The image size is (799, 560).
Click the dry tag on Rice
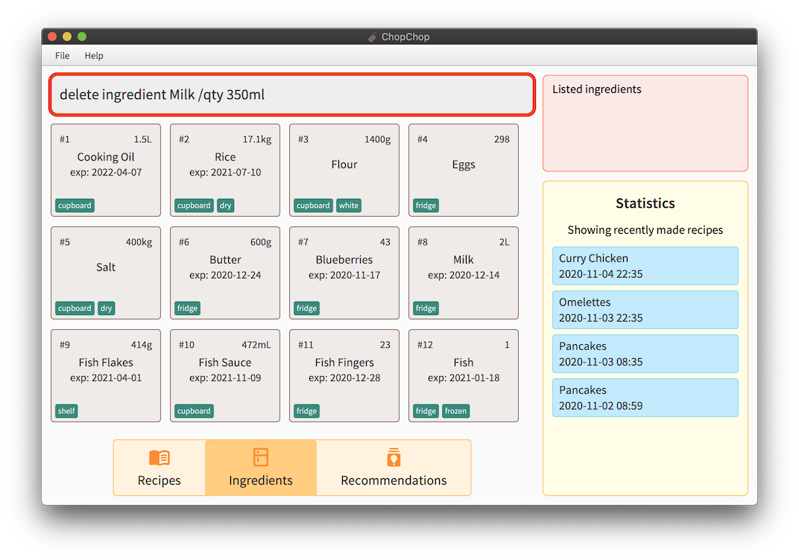(x=225, y=206)
